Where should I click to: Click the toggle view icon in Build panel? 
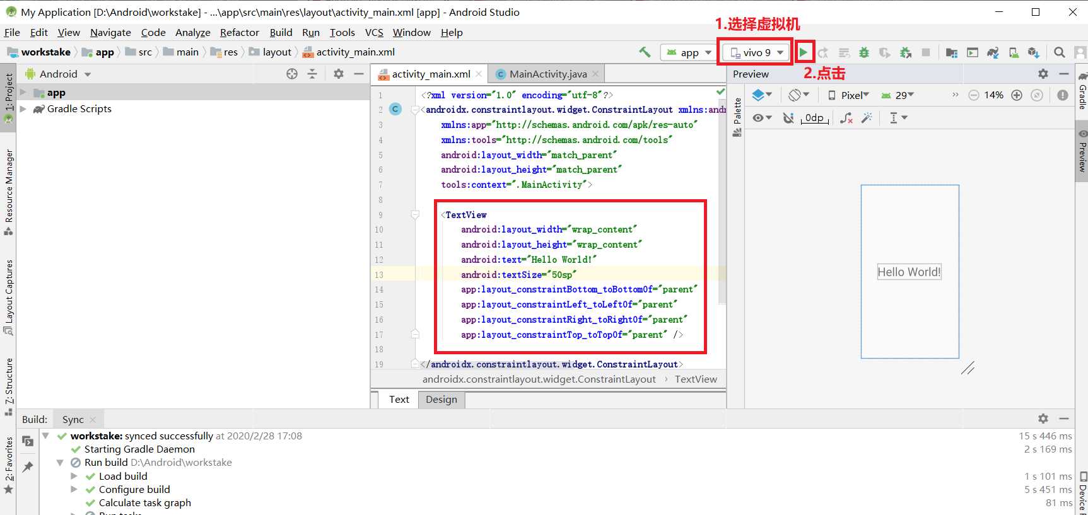click(x=28, y=441)
